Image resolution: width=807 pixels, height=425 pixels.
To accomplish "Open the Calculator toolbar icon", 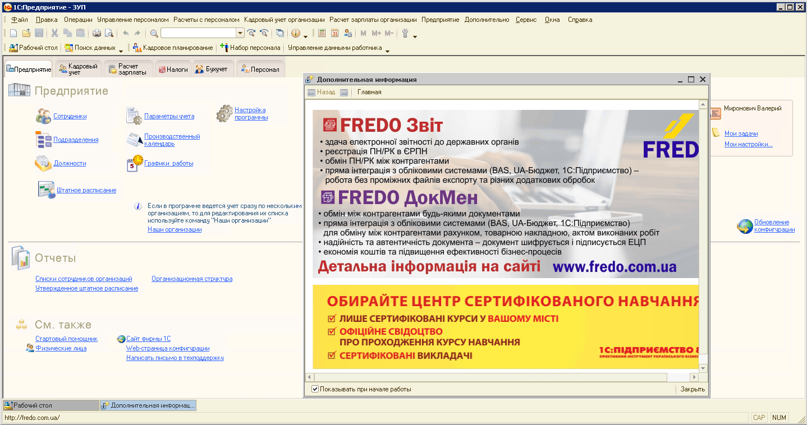I will coord(322,33).
